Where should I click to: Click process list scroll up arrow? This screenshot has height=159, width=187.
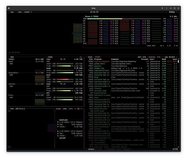tap(178, 59)
